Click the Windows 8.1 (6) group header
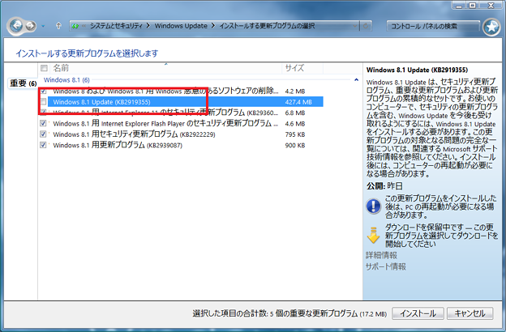 click(66, 79)
